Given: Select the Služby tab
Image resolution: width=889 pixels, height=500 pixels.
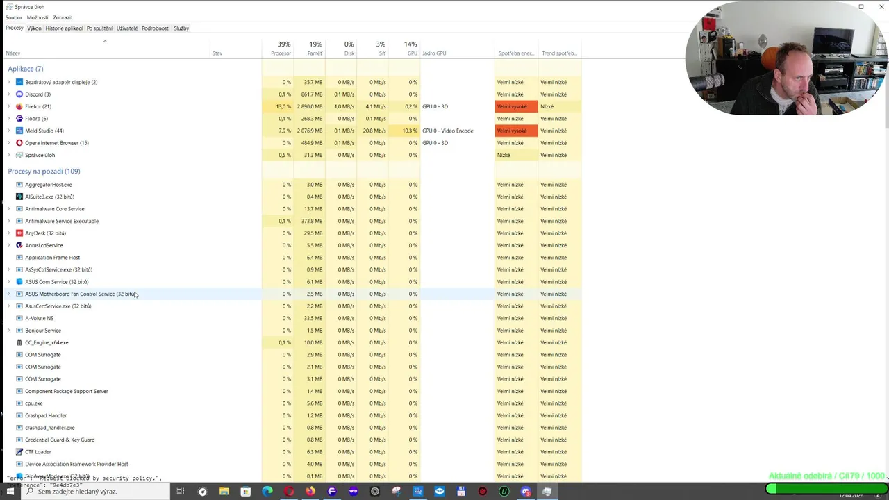Looking at the screenshot, I should tap(181, 28).
